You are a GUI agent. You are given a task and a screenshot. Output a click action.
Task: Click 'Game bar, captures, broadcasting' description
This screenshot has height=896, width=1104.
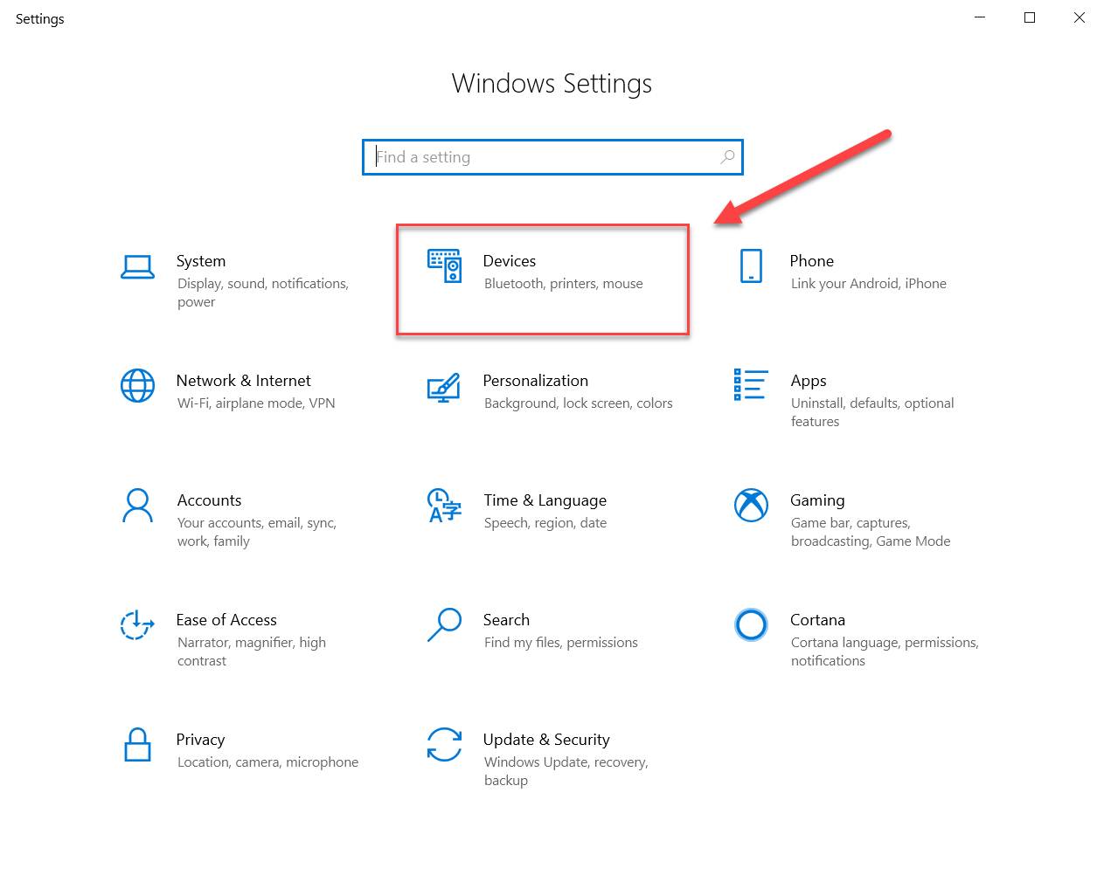tap(871, 532)
